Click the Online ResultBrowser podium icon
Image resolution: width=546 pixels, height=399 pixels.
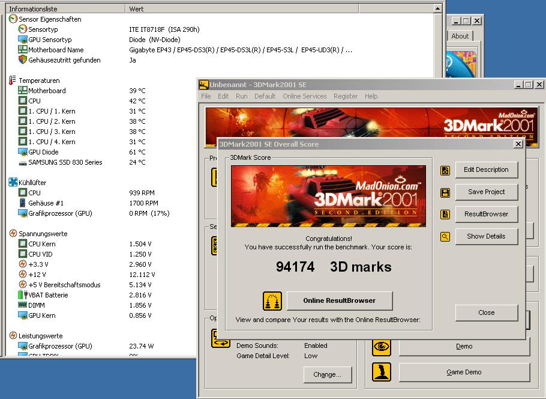tap(272, 301)
